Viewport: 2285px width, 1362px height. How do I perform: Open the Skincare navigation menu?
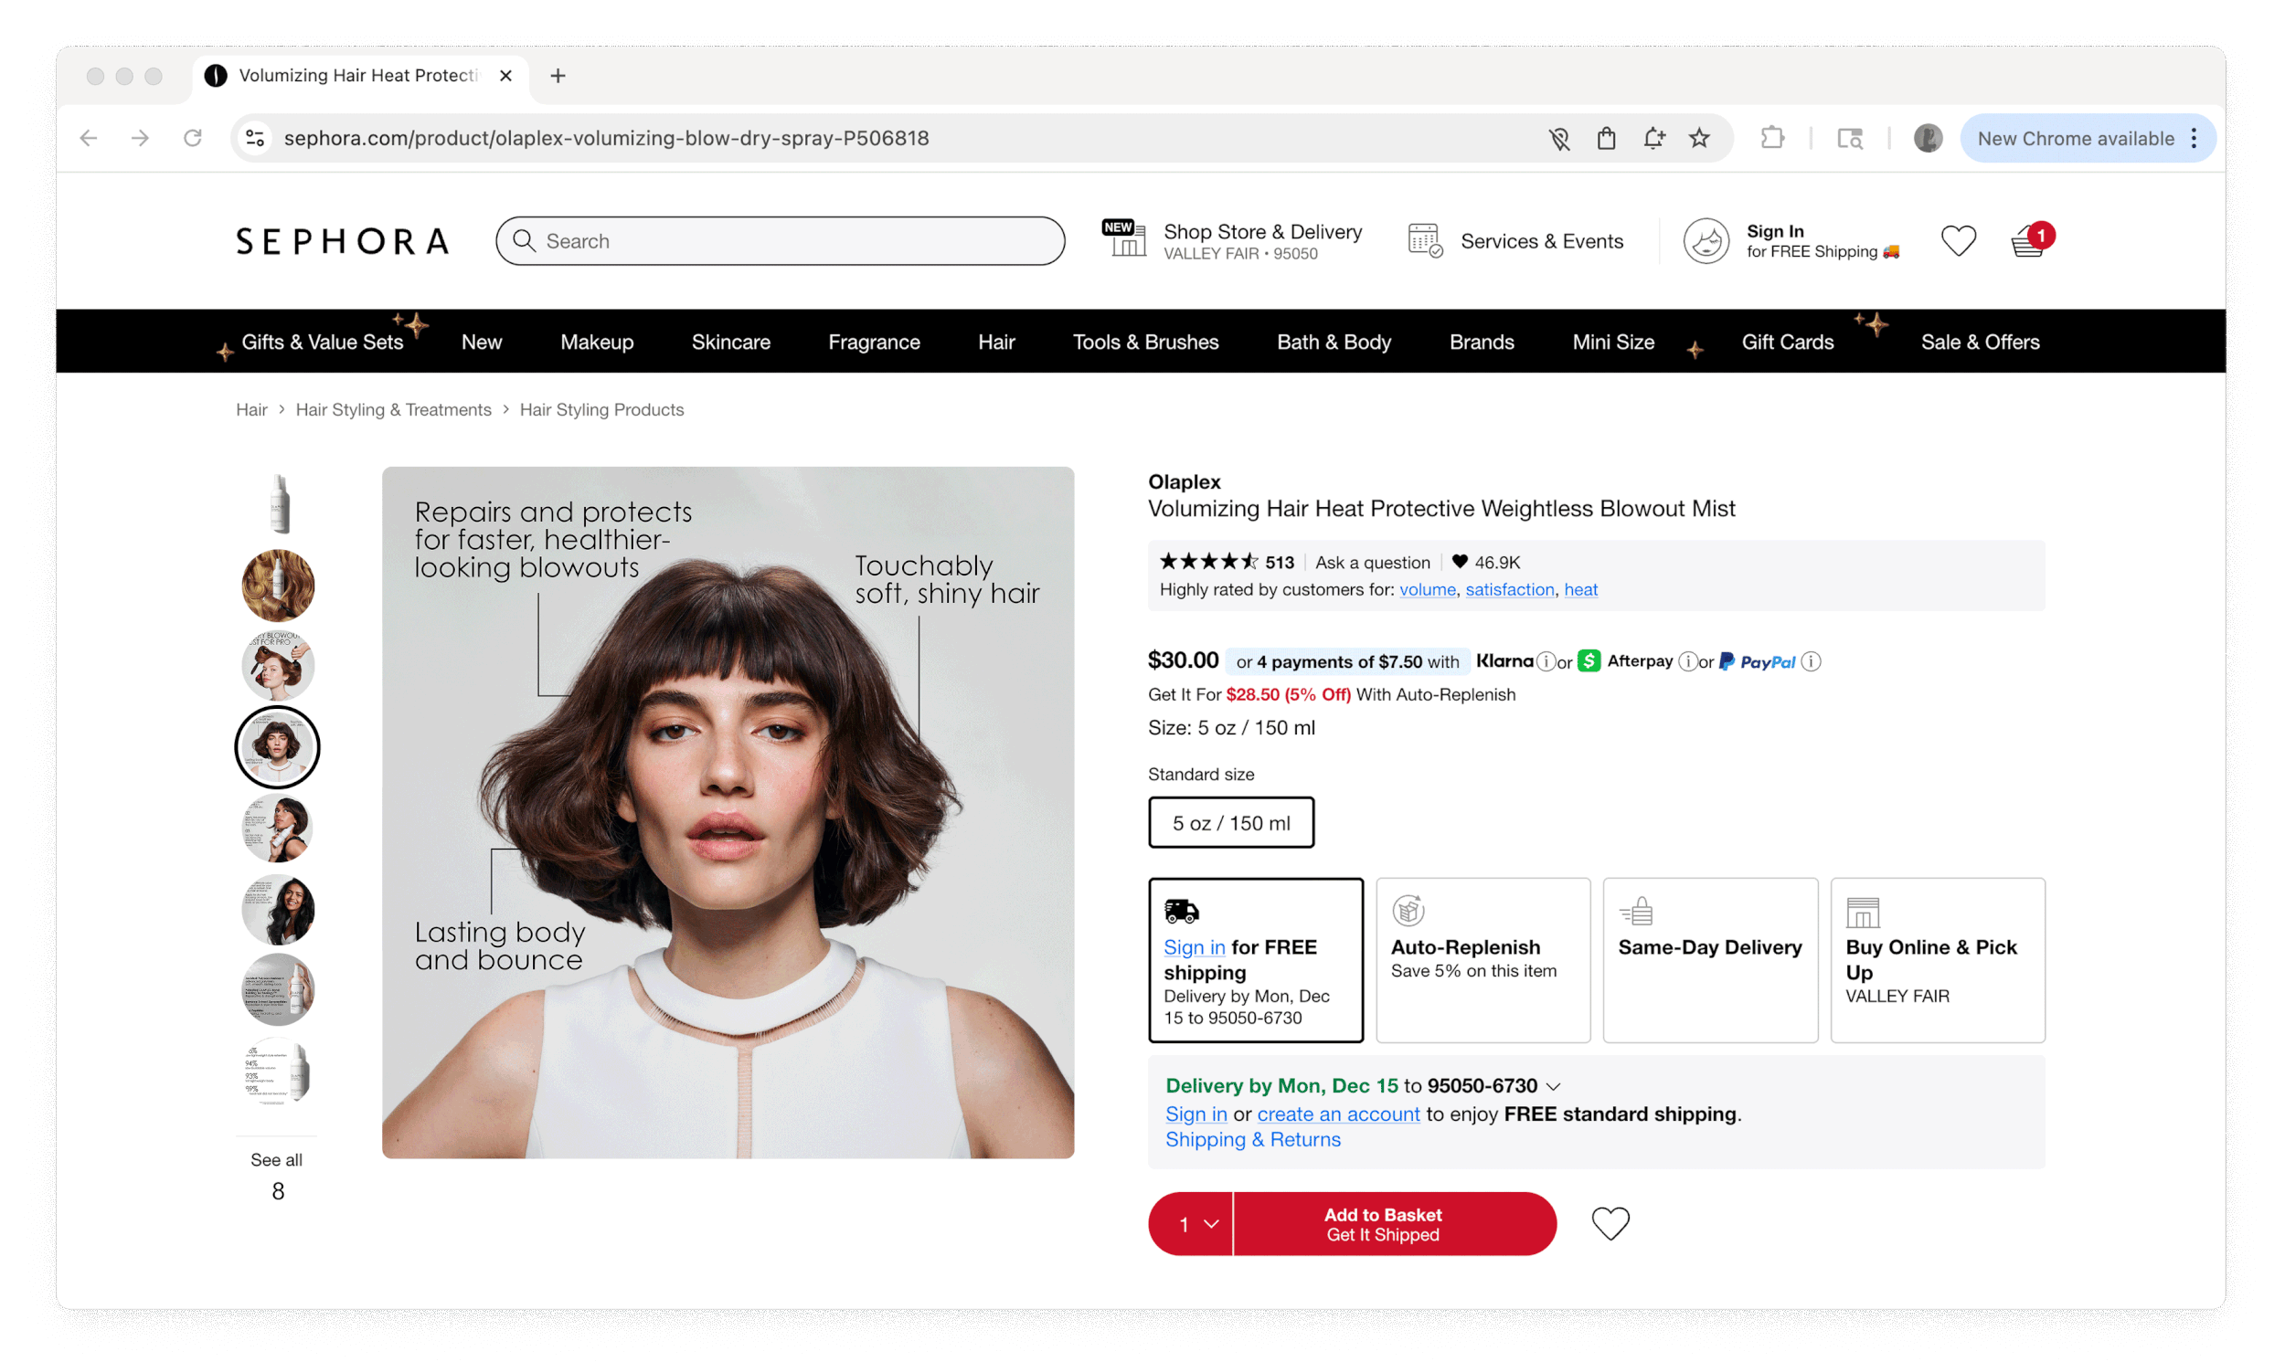click(x=731, y=343)
